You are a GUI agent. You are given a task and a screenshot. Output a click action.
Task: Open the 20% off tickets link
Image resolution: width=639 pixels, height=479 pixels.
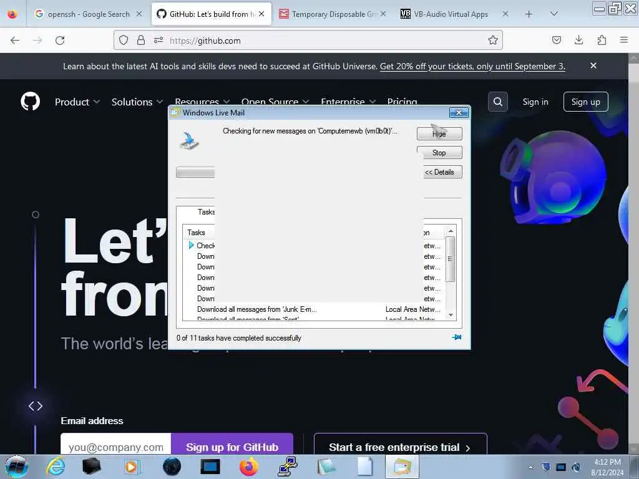point(472,66)
